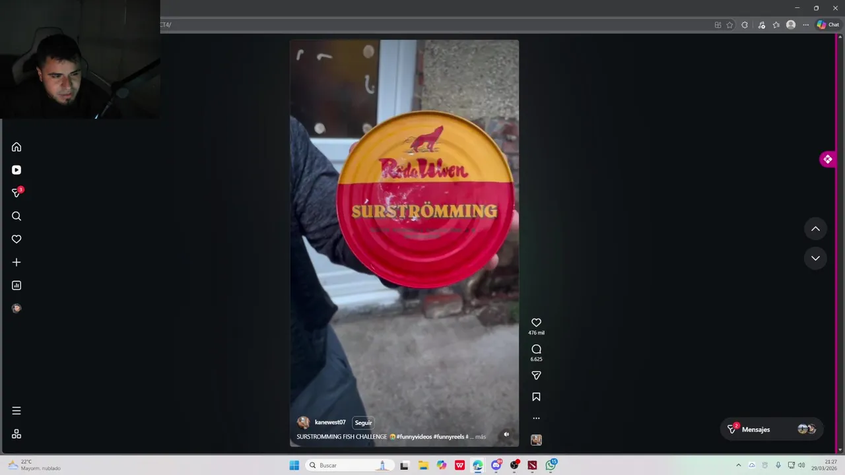Open File Explorer from taskbar
This screenshot has height=475, width=845.
point(423,465)
